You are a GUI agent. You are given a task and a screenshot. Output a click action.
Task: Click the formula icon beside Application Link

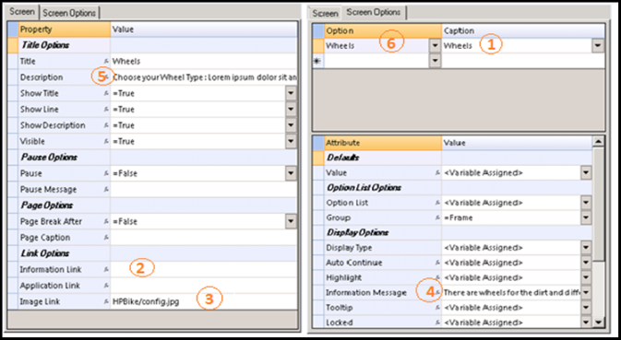106,286
